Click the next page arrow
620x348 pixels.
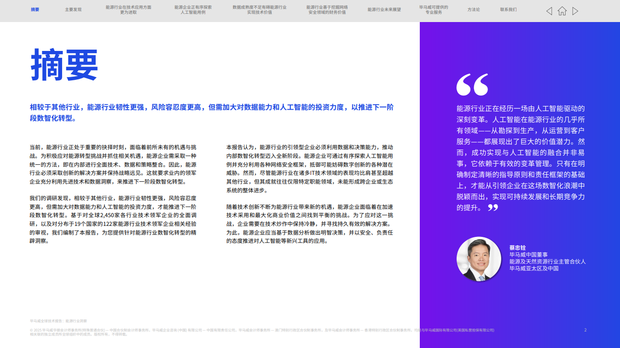(575, 11)
